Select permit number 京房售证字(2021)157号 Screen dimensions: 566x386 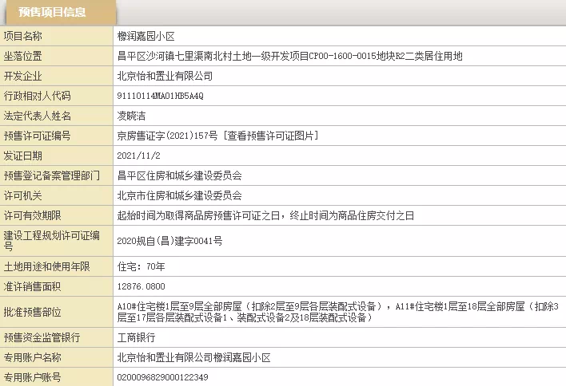pyautogui.click(x=168, y=136)
